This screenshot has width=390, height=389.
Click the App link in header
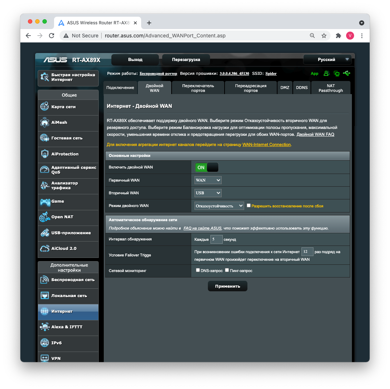[315, 73]
